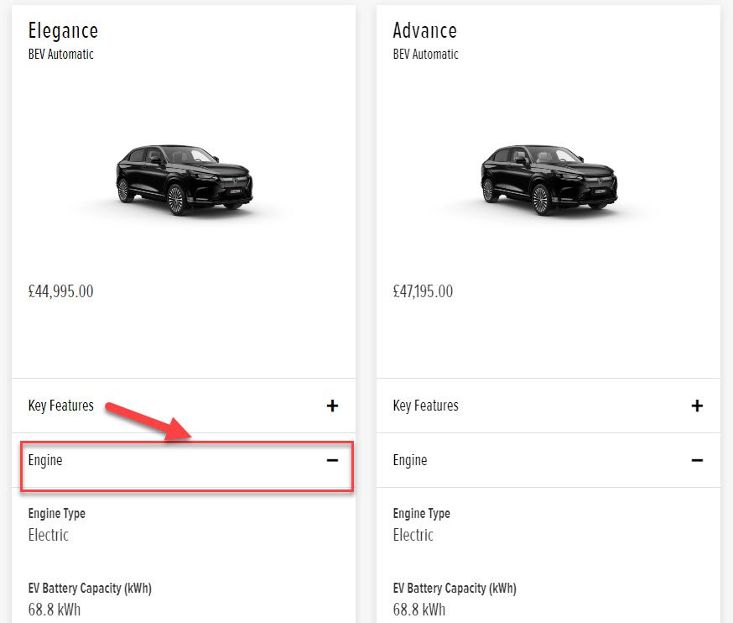Image resolution: width=733 pixels, height=623 pixels.
Task: Click BEV Automatic text under Elegance
Action: point(61,54)
